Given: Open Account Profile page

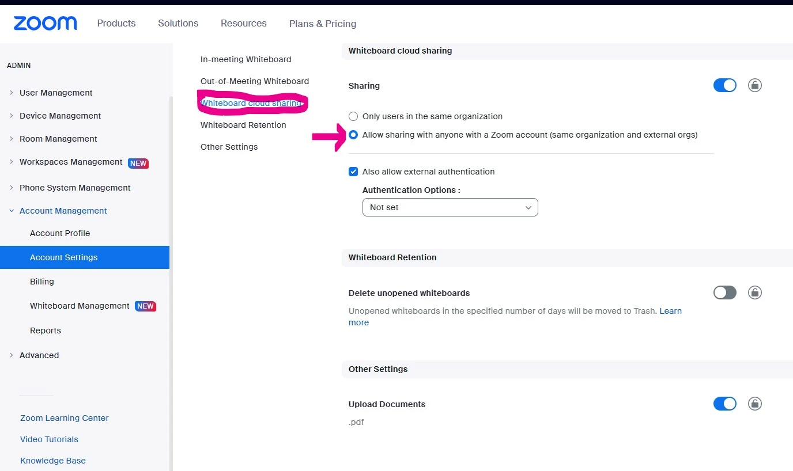Looking at the screenshot, I should pyautogui.click(x=60, y=233).
